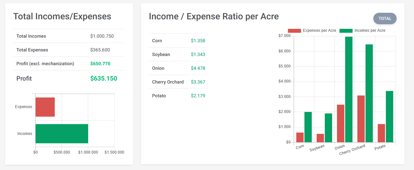Click the green Incomes horizontal bar

coord(62,134)
